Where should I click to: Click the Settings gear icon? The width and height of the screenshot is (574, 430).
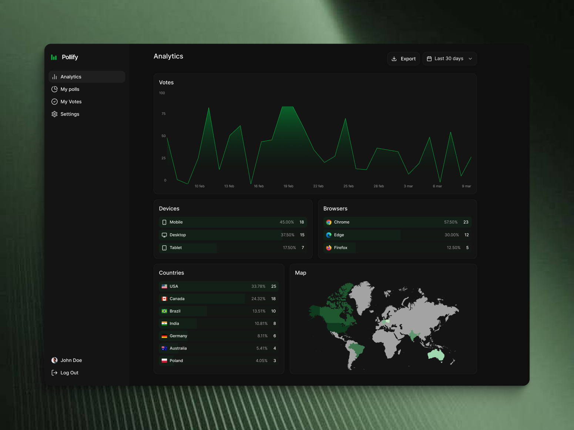point(54,114)
